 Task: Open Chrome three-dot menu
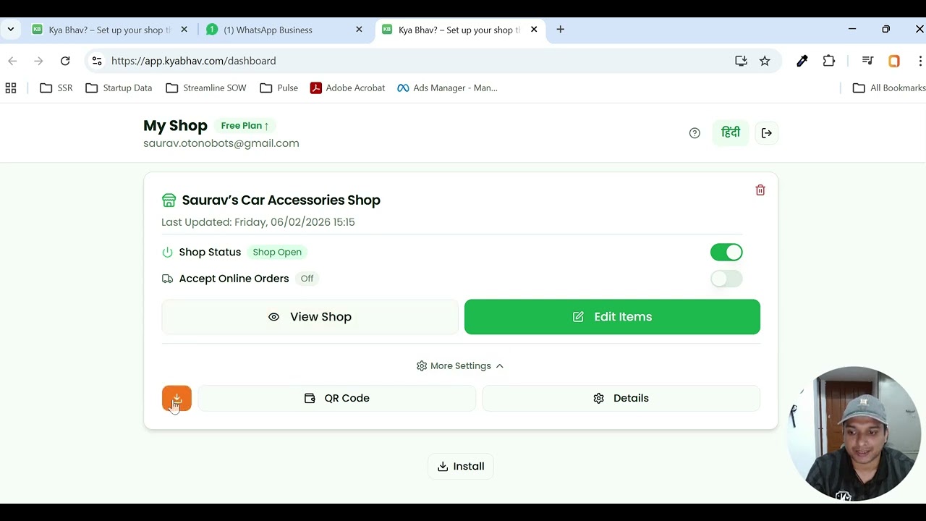(x=920, y=61)
